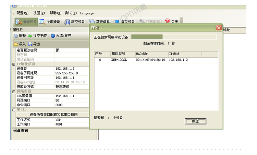The image size is (257, 155).
Task: Open the Language menu
Action: [x=87, y=13]
